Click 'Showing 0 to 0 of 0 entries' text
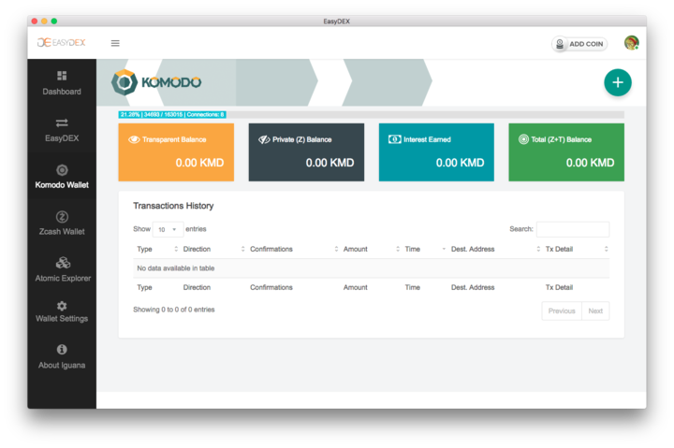The image size is (674, 448). 174,310
